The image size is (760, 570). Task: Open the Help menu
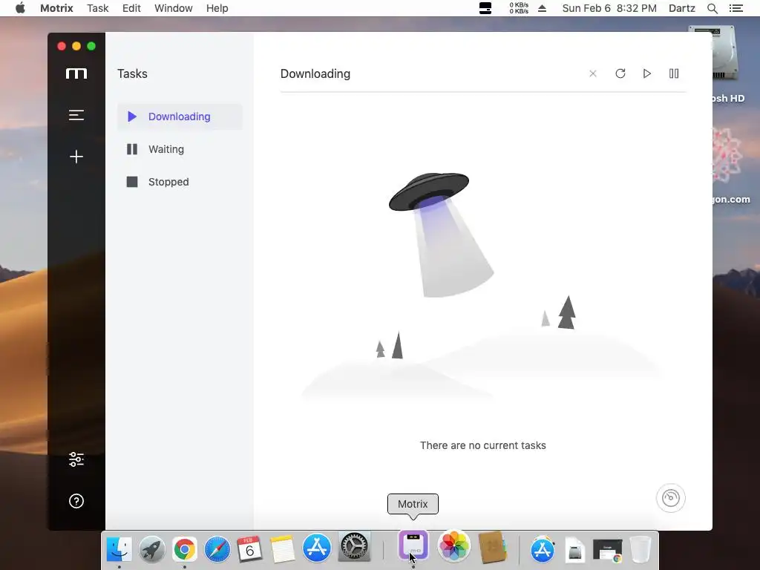[x=217, y=8]
